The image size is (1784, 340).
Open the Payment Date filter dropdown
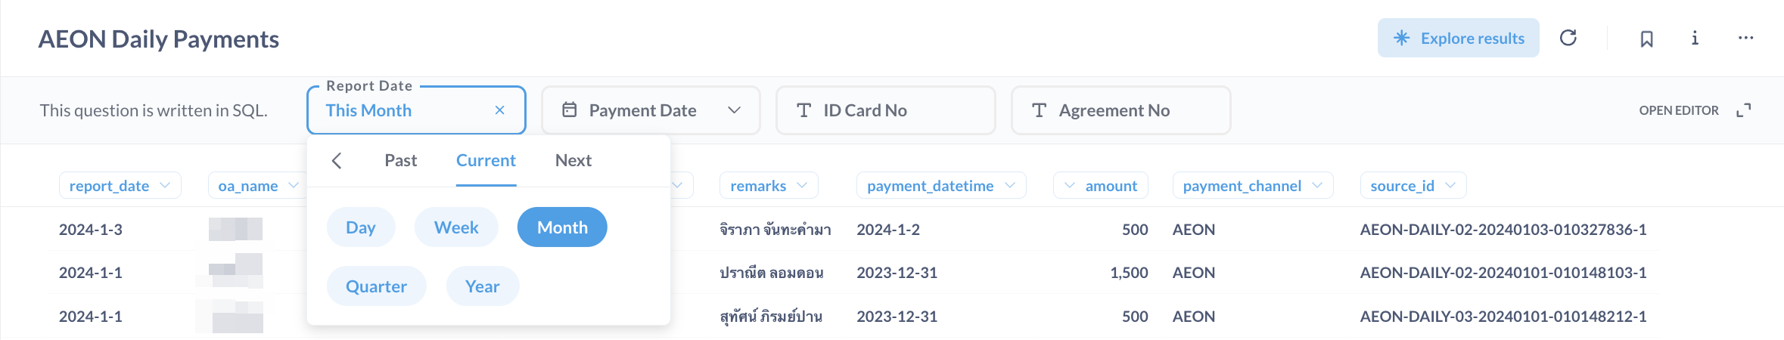click(651, 110)
